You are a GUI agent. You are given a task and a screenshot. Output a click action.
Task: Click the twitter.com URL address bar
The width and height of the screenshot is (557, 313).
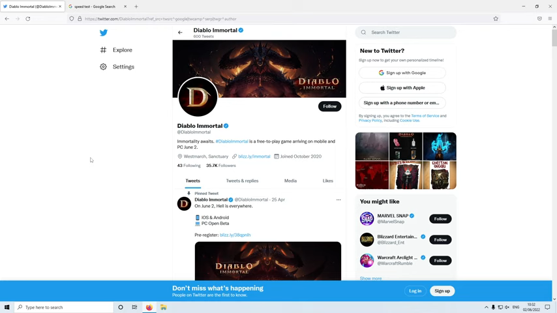click(x=284, y=19)
